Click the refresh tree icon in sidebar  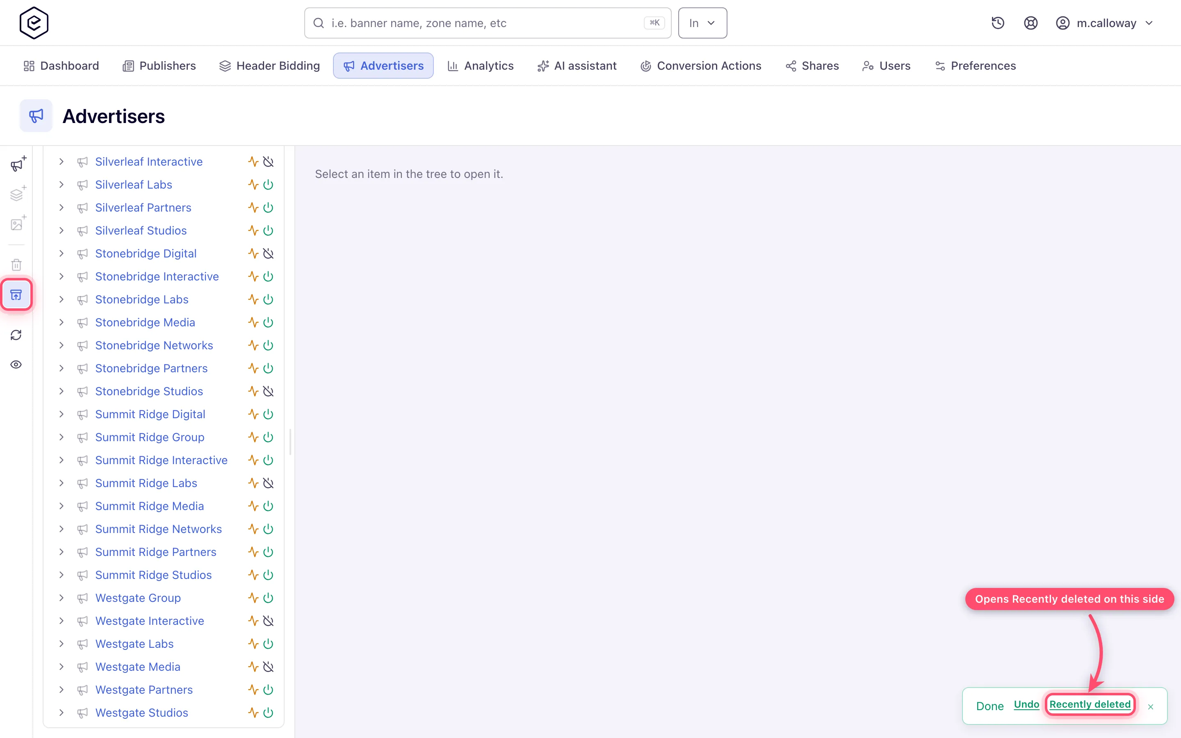pos(16,335)
